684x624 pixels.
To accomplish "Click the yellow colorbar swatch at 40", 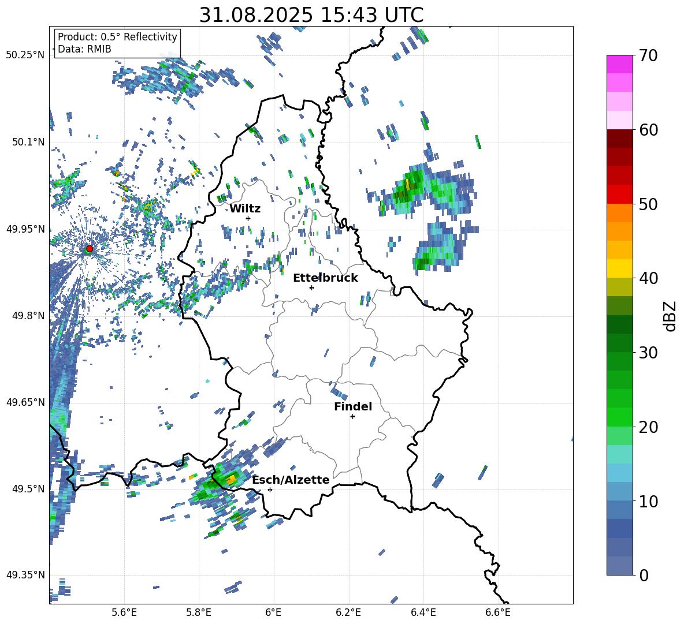I will [619, 268].
